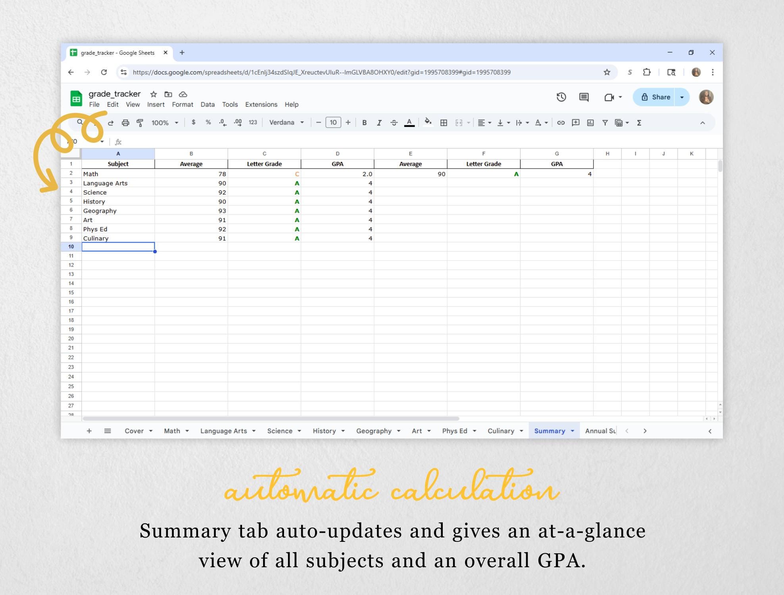
Task: Open the text wrapping dropdown
Action: click(522, 123)
